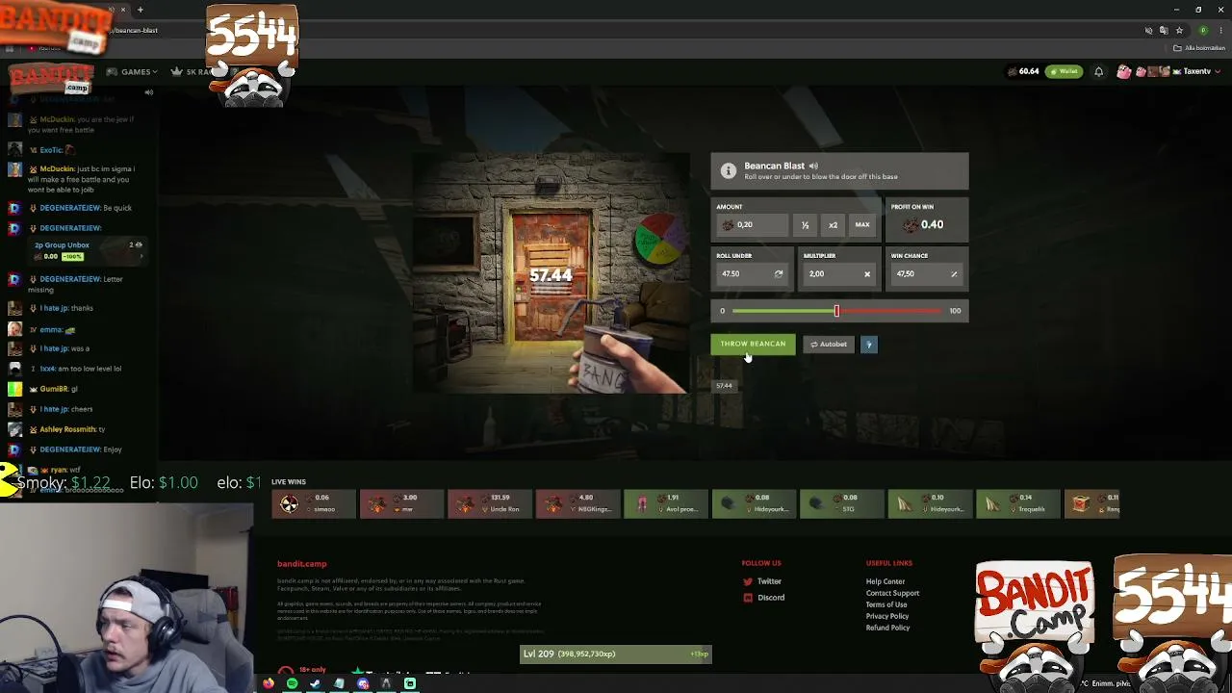Open the 1.91 live win card

[x=667, y=503]
